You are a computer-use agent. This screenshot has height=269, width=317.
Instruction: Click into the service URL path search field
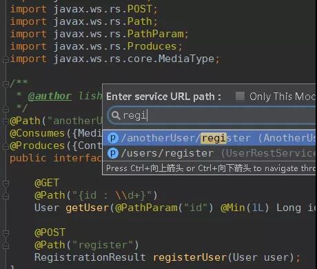[212, 115]
